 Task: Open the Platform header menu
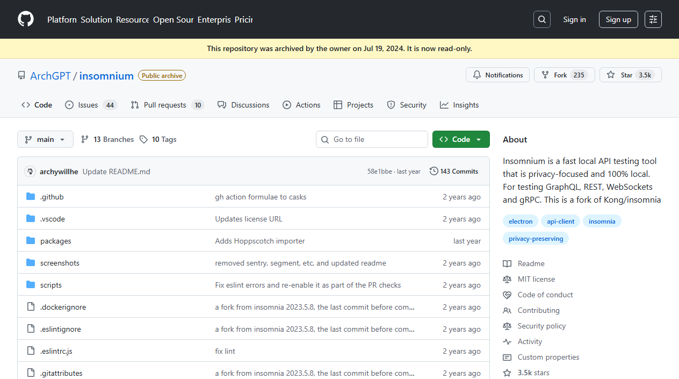62,19
